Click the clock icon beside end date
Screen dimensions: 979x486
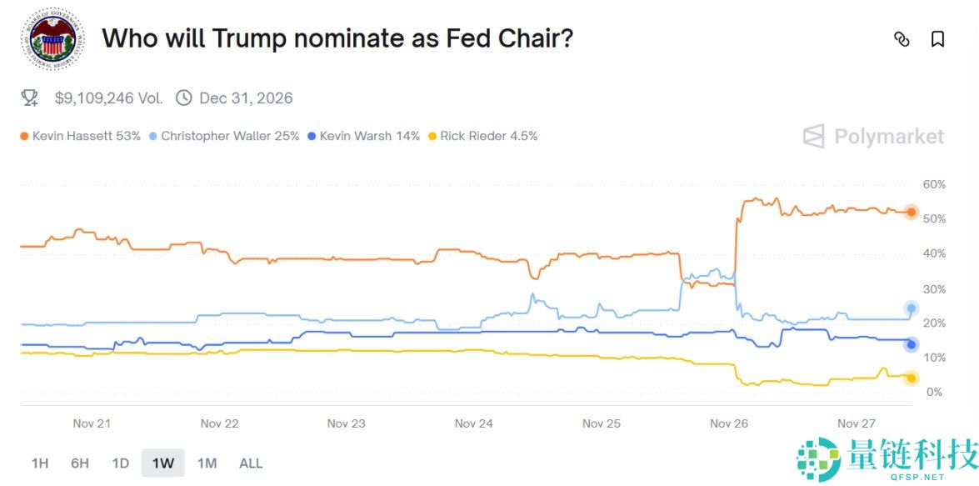(x=184, y=98)
